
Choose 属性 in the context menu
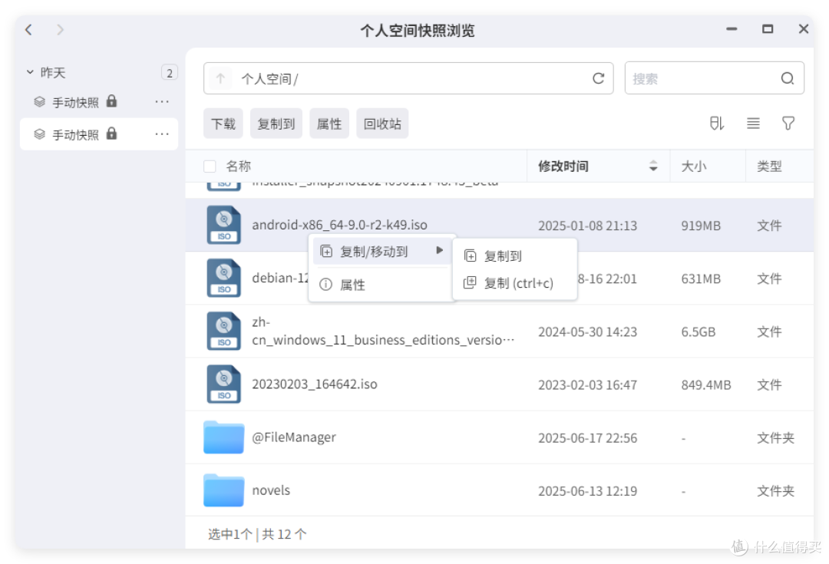(x=381, y=285)
